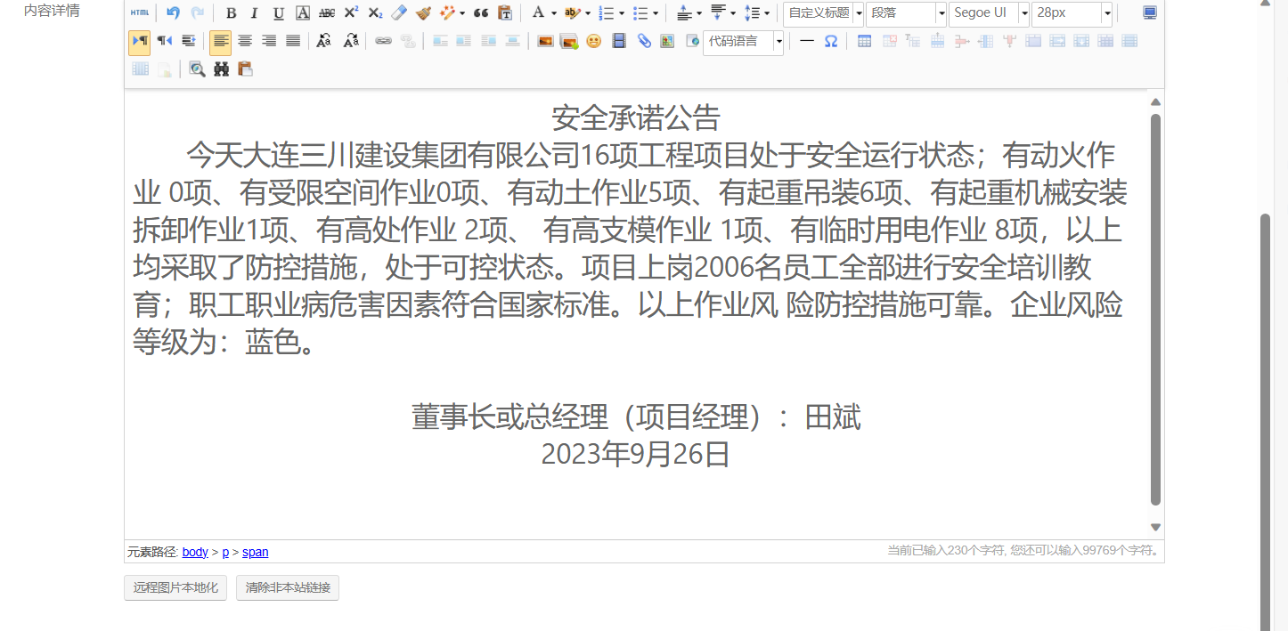Click the body element path link
This screenshot has height=631, width=1288.
pos(195,552)
